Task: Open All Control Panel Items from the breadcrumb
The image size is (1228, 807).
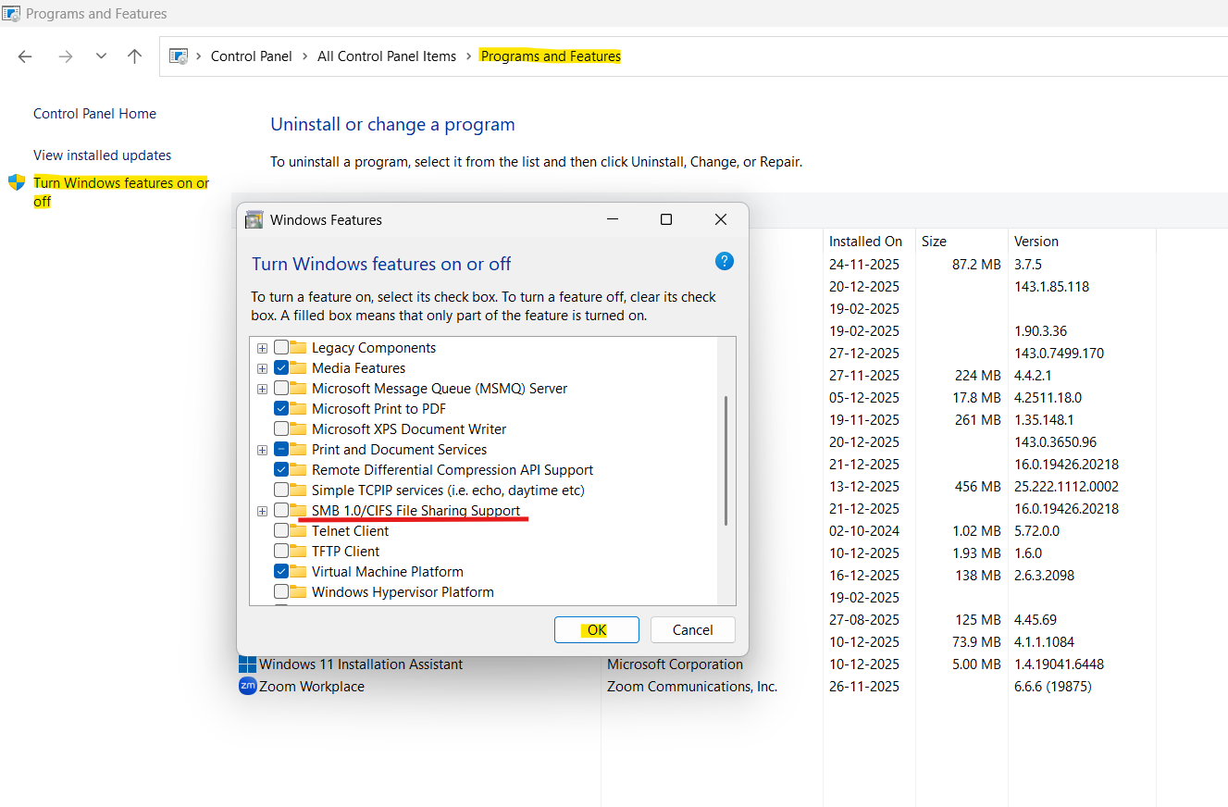Action: 387,56
